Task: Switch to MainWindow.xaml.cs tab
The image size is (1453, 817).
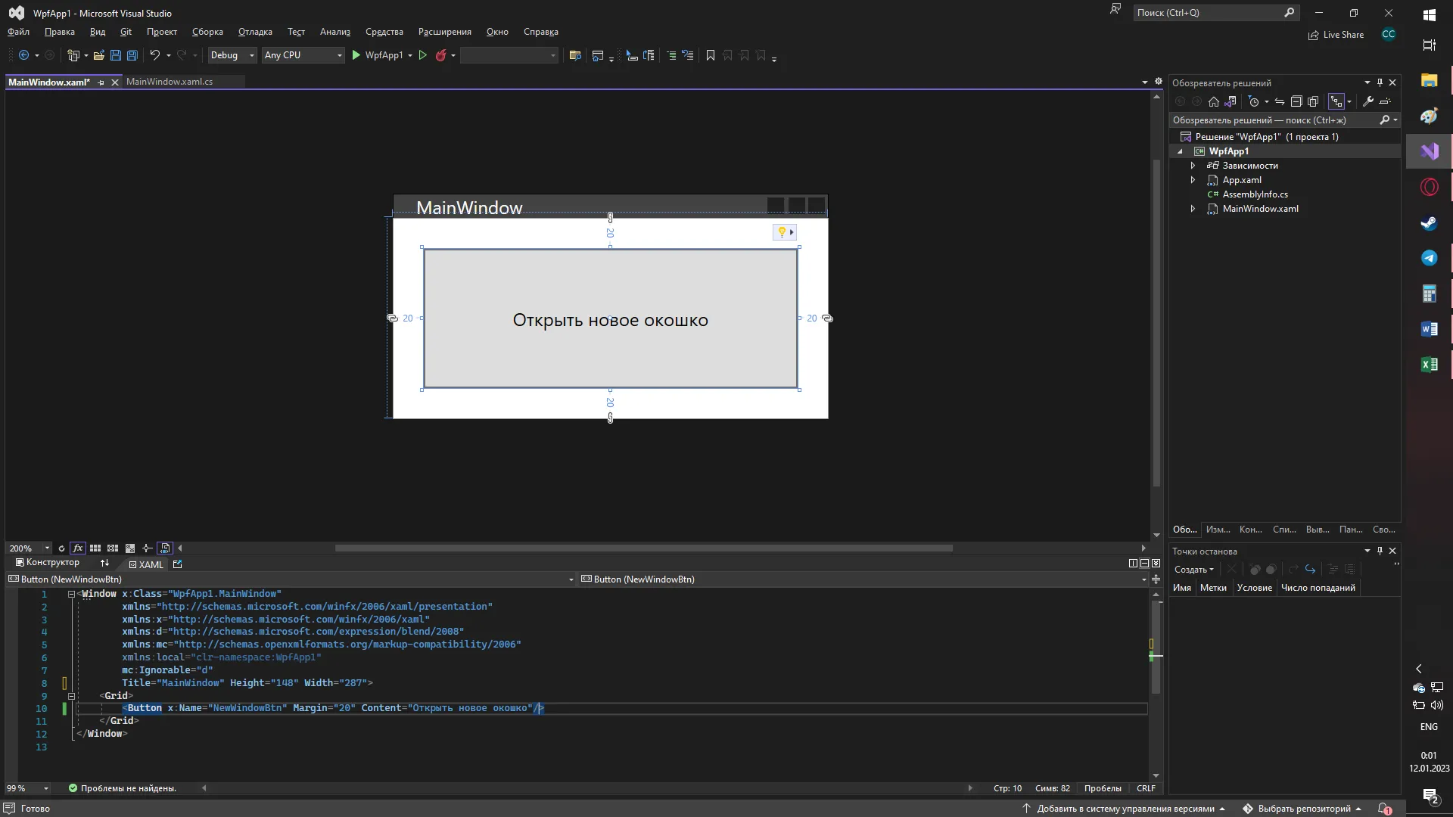Action: pyautogui.click(x=170, y=82)
